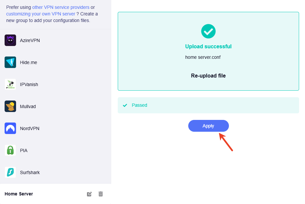The height and width of the screenshot is (204, 305).
Task: Choose the IPVanish provider icon
Action: click(10, 84)
